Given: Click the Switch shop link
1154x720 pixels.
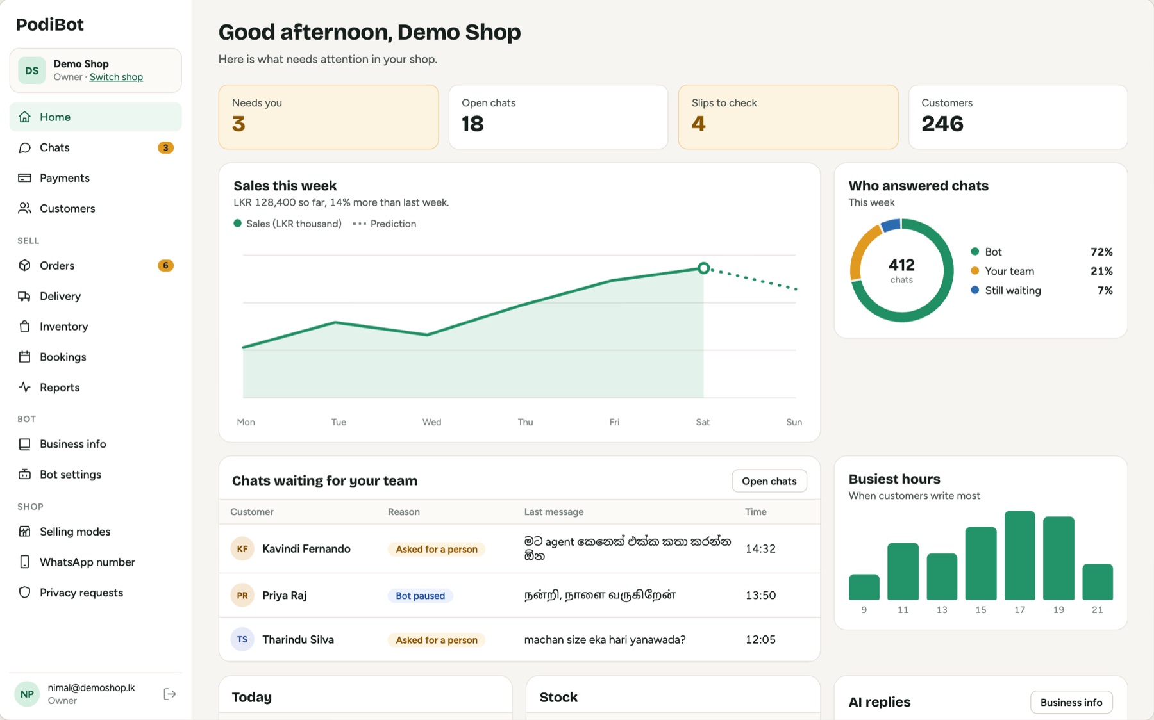Looking at the screenshot, I should pos(116,77).
